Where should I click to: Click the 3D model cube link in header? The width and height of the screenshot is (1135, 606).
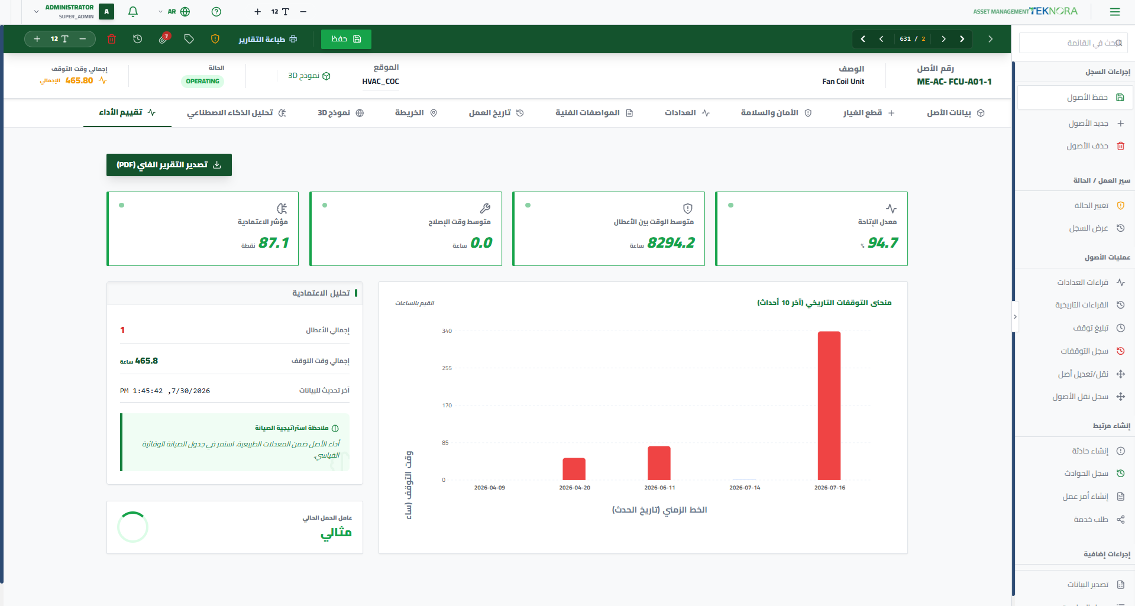pyautogui.click(x=309, y=76)
